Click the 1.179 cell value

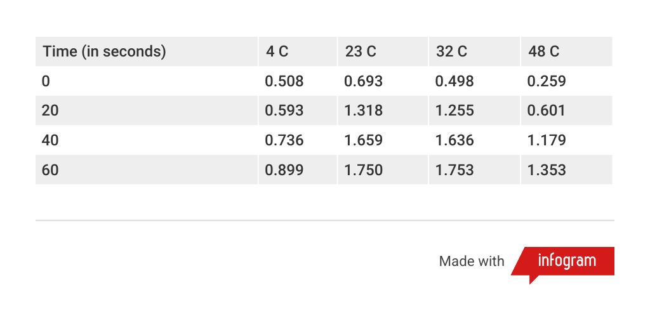point(547,140)
